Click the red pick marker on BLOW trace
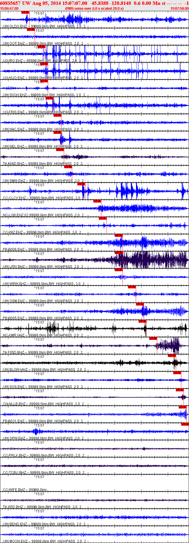Screen dimensions: 189x543 point(172,356)
